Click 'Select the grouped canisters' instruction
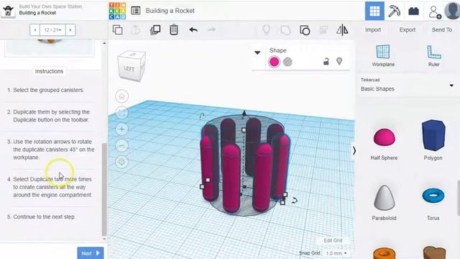 48,90
